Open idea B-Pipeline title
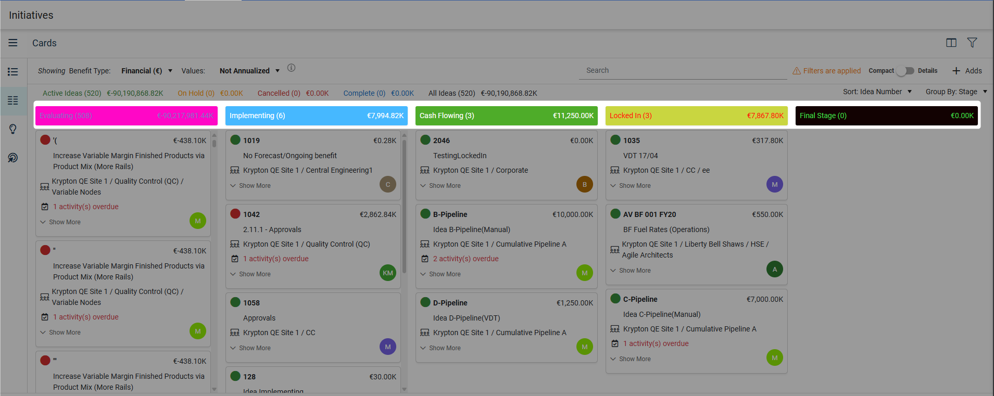This screenshot has height=396, width=994. 450,214
